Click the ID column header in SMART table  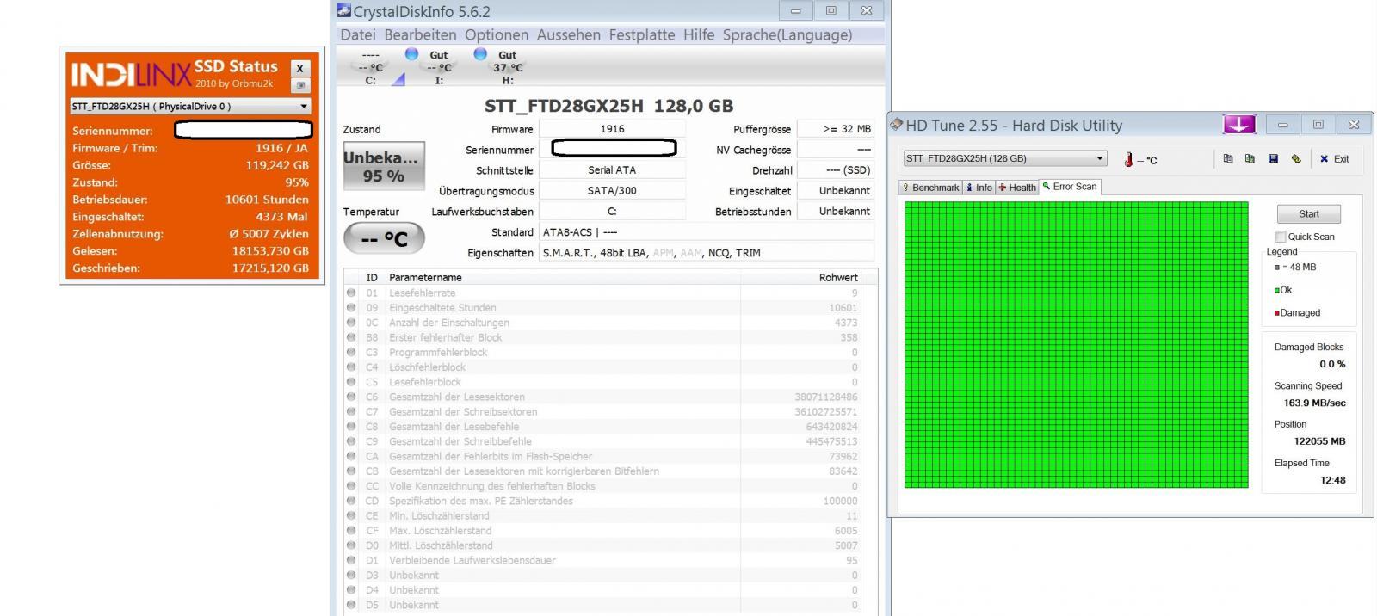tap(372, 277)
